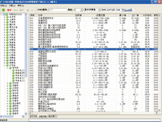Expand the 北京市 tree node

(x=4, y=17)
